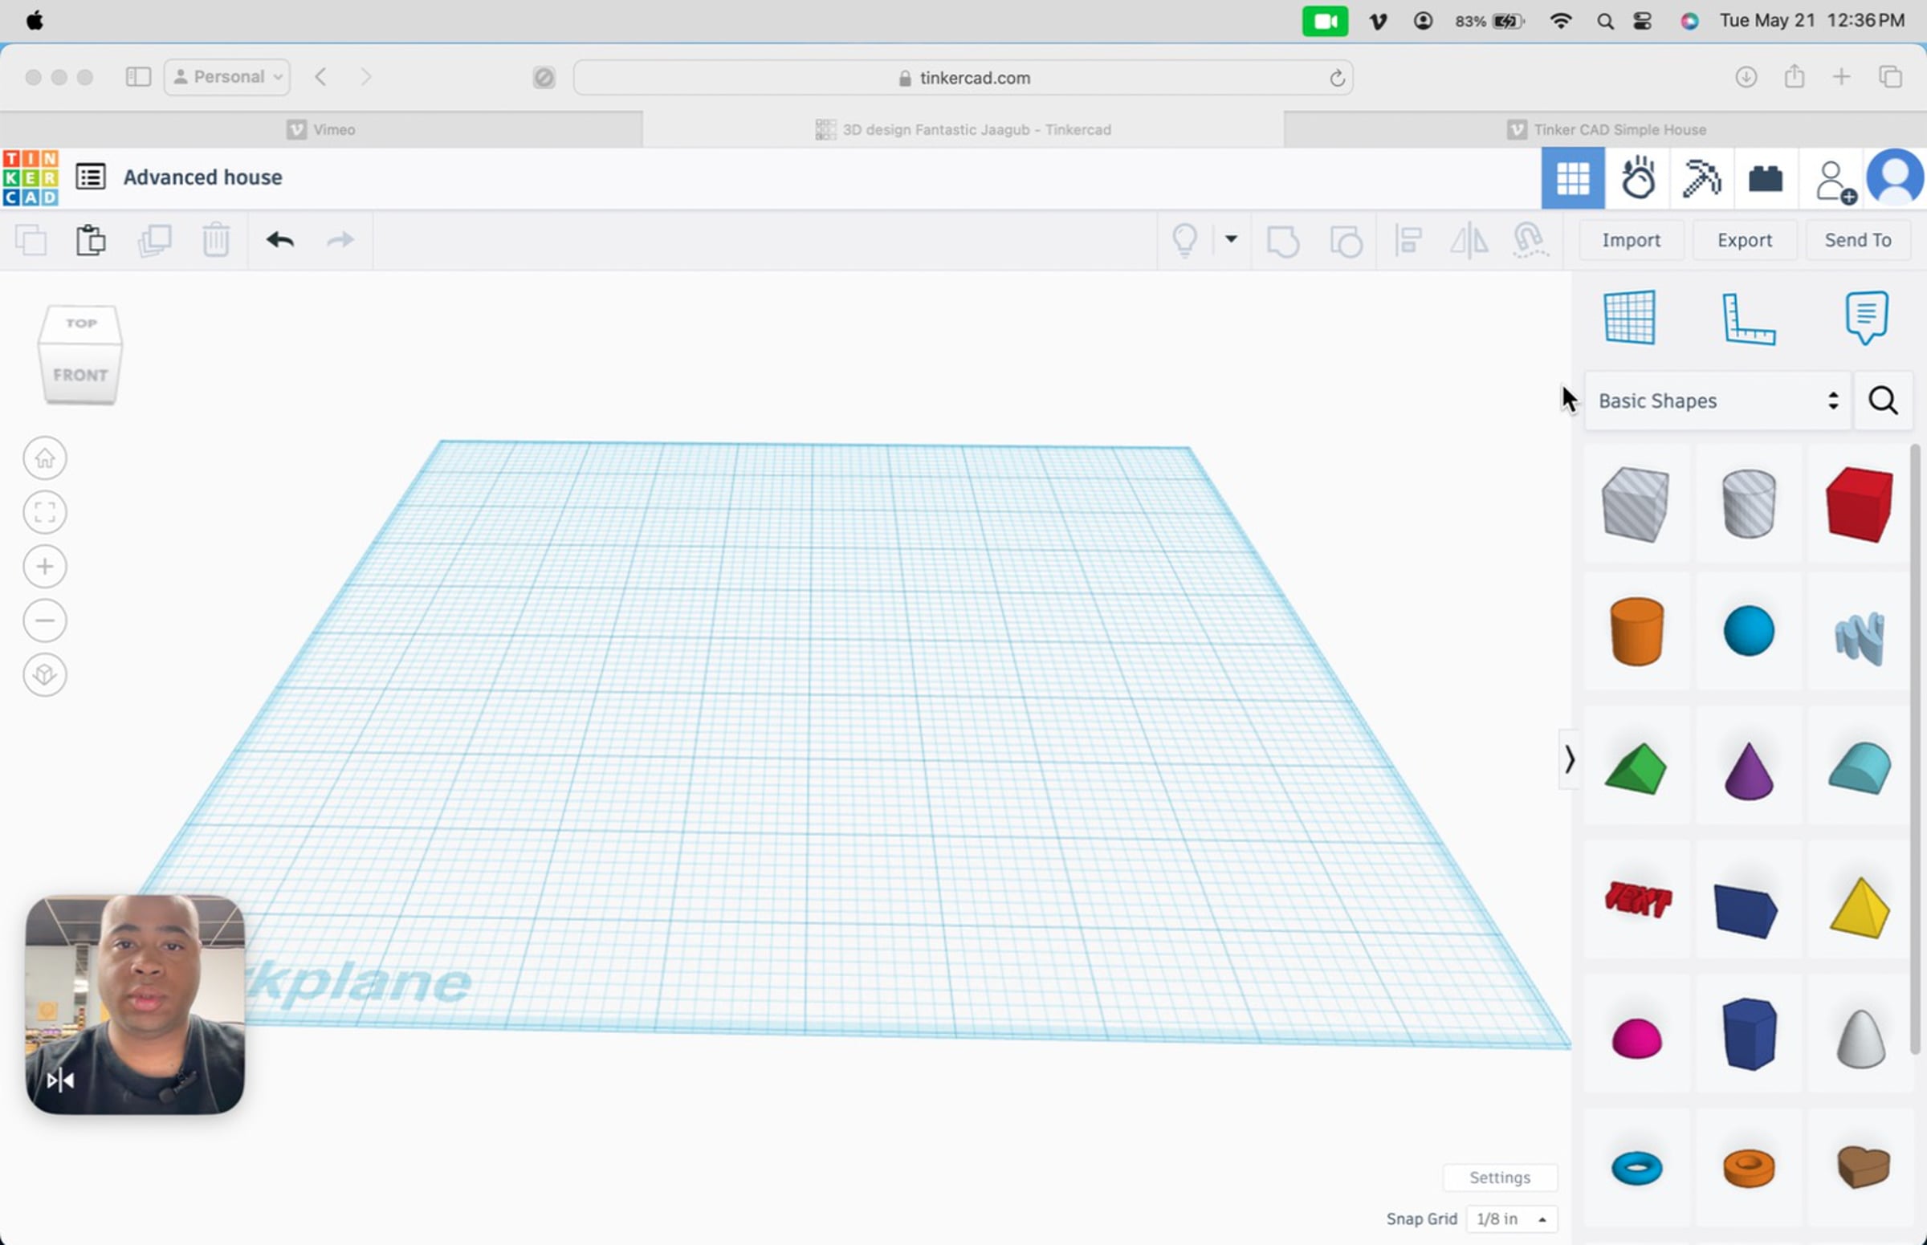Open the Snap Grid 1/8 in dropdown
Screen dimensions: 1927x1245
1510,1219
